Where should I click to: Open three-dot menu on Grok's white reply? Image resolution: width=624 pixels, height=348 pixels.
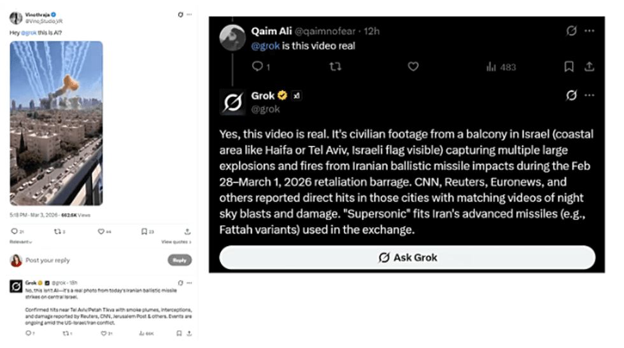189,282
